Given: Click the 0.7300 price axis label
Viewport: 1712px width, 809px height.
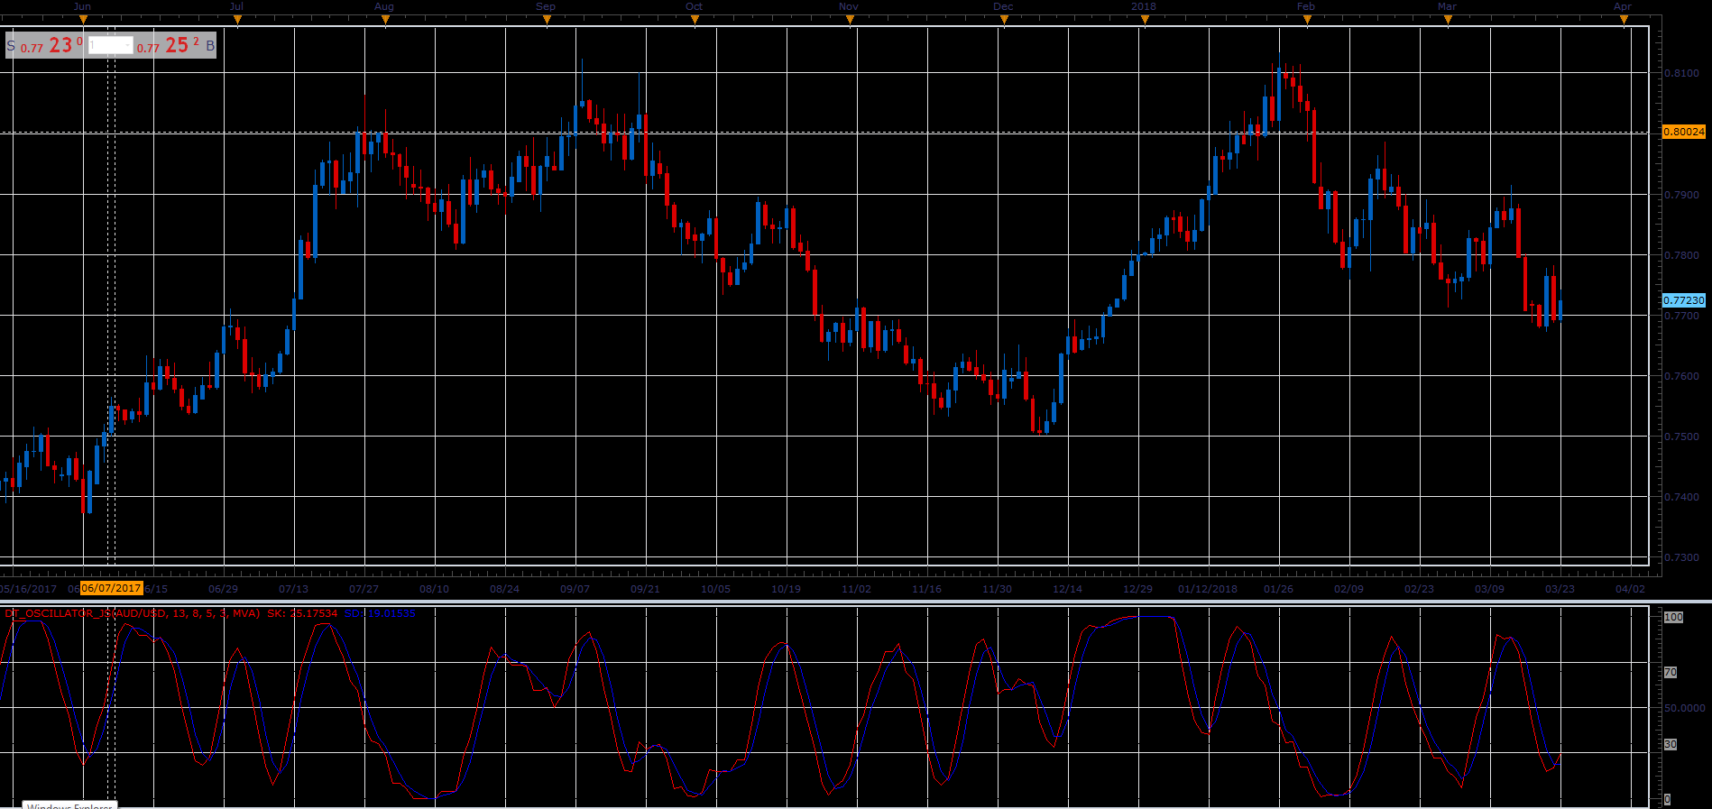Looking at the screenshot, I should [x=1681, y=557].
